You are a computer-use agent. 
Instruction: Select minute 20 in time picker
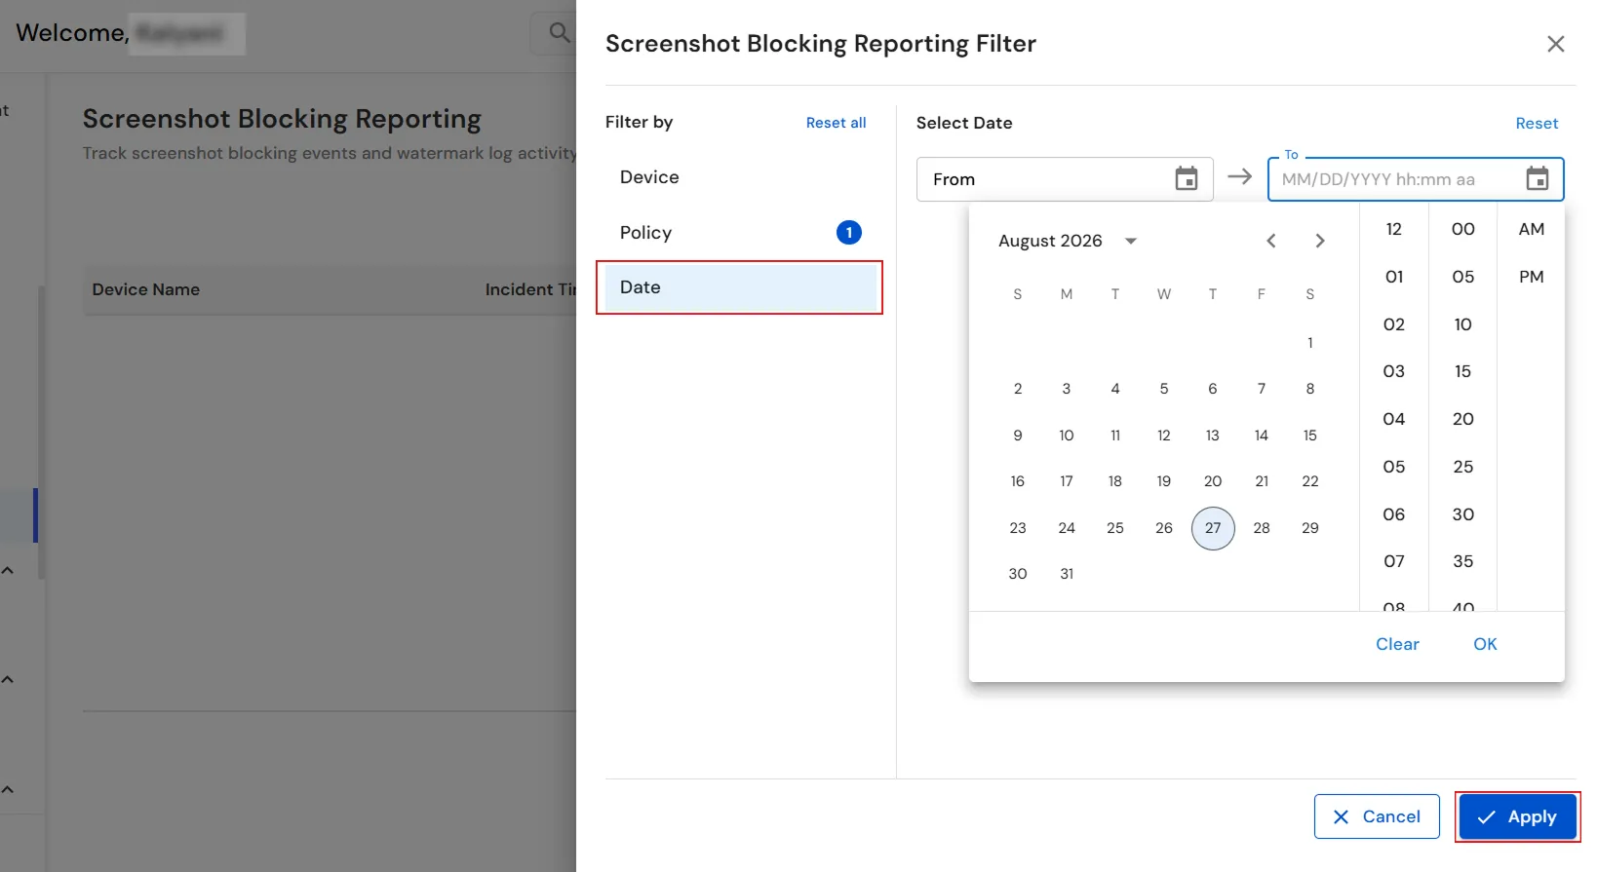pos(1462,419)
